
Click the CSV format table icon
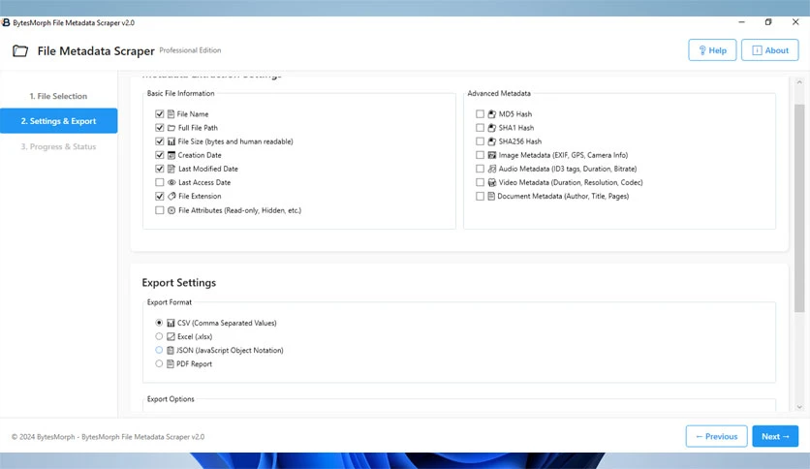[171, 323]
